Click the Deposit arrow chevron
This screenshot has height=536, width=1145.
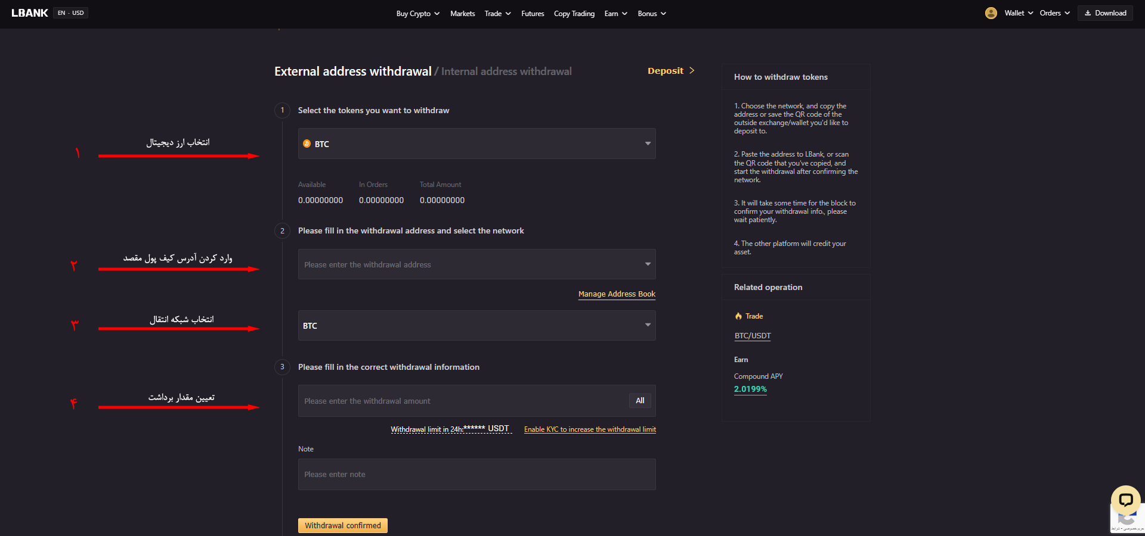(692, 70)
